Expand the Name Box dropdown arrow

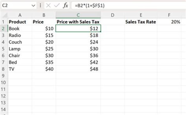coord(34,5)
